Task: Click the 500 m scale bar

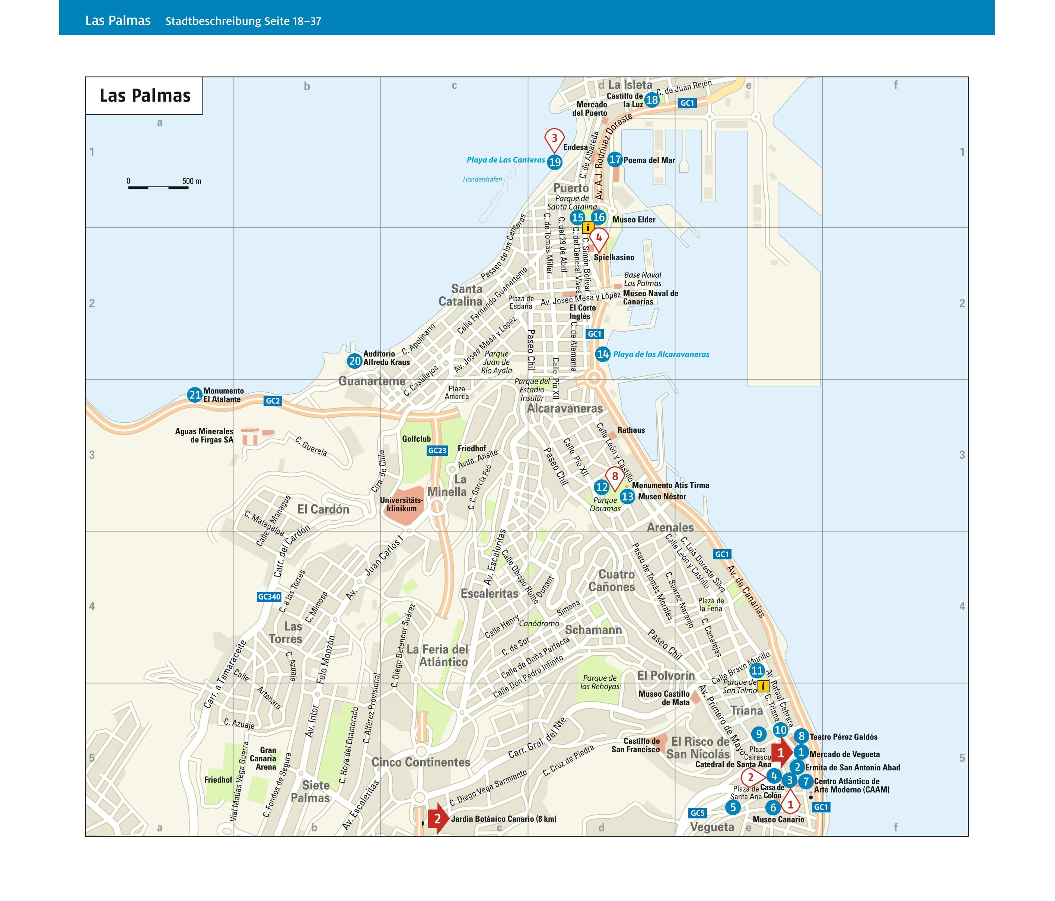Action: tap(158, 187)
